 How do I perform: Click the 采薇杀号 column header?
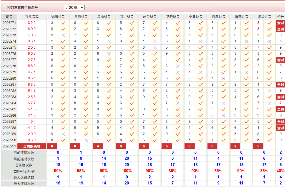click(172, 17)
